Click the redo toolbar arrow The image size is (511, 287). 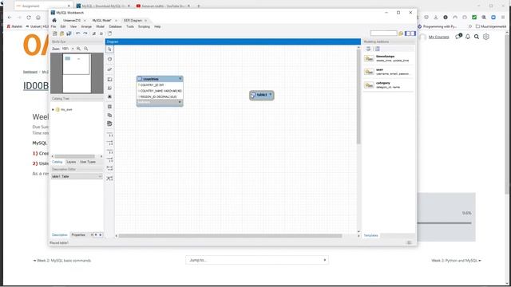(x=85, y=33)
